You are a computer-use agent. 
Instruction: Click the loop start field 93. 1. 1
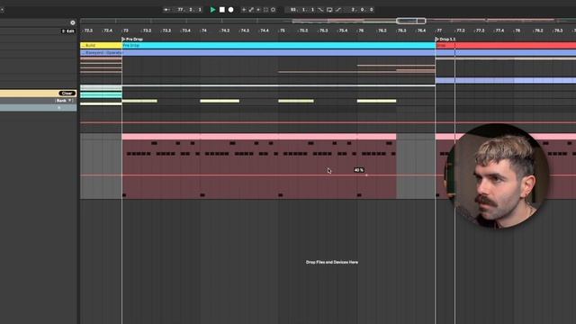302,10
